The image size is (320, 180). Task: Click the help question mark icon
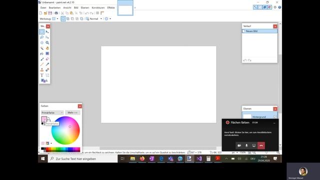[x=279, y=7]
